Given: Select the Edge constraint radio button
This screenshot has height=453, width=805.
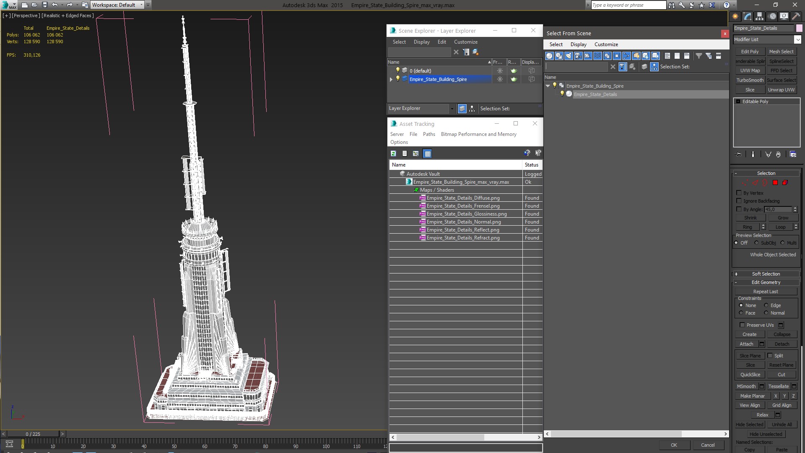Looking at the screenshot, I should (766, 305).
